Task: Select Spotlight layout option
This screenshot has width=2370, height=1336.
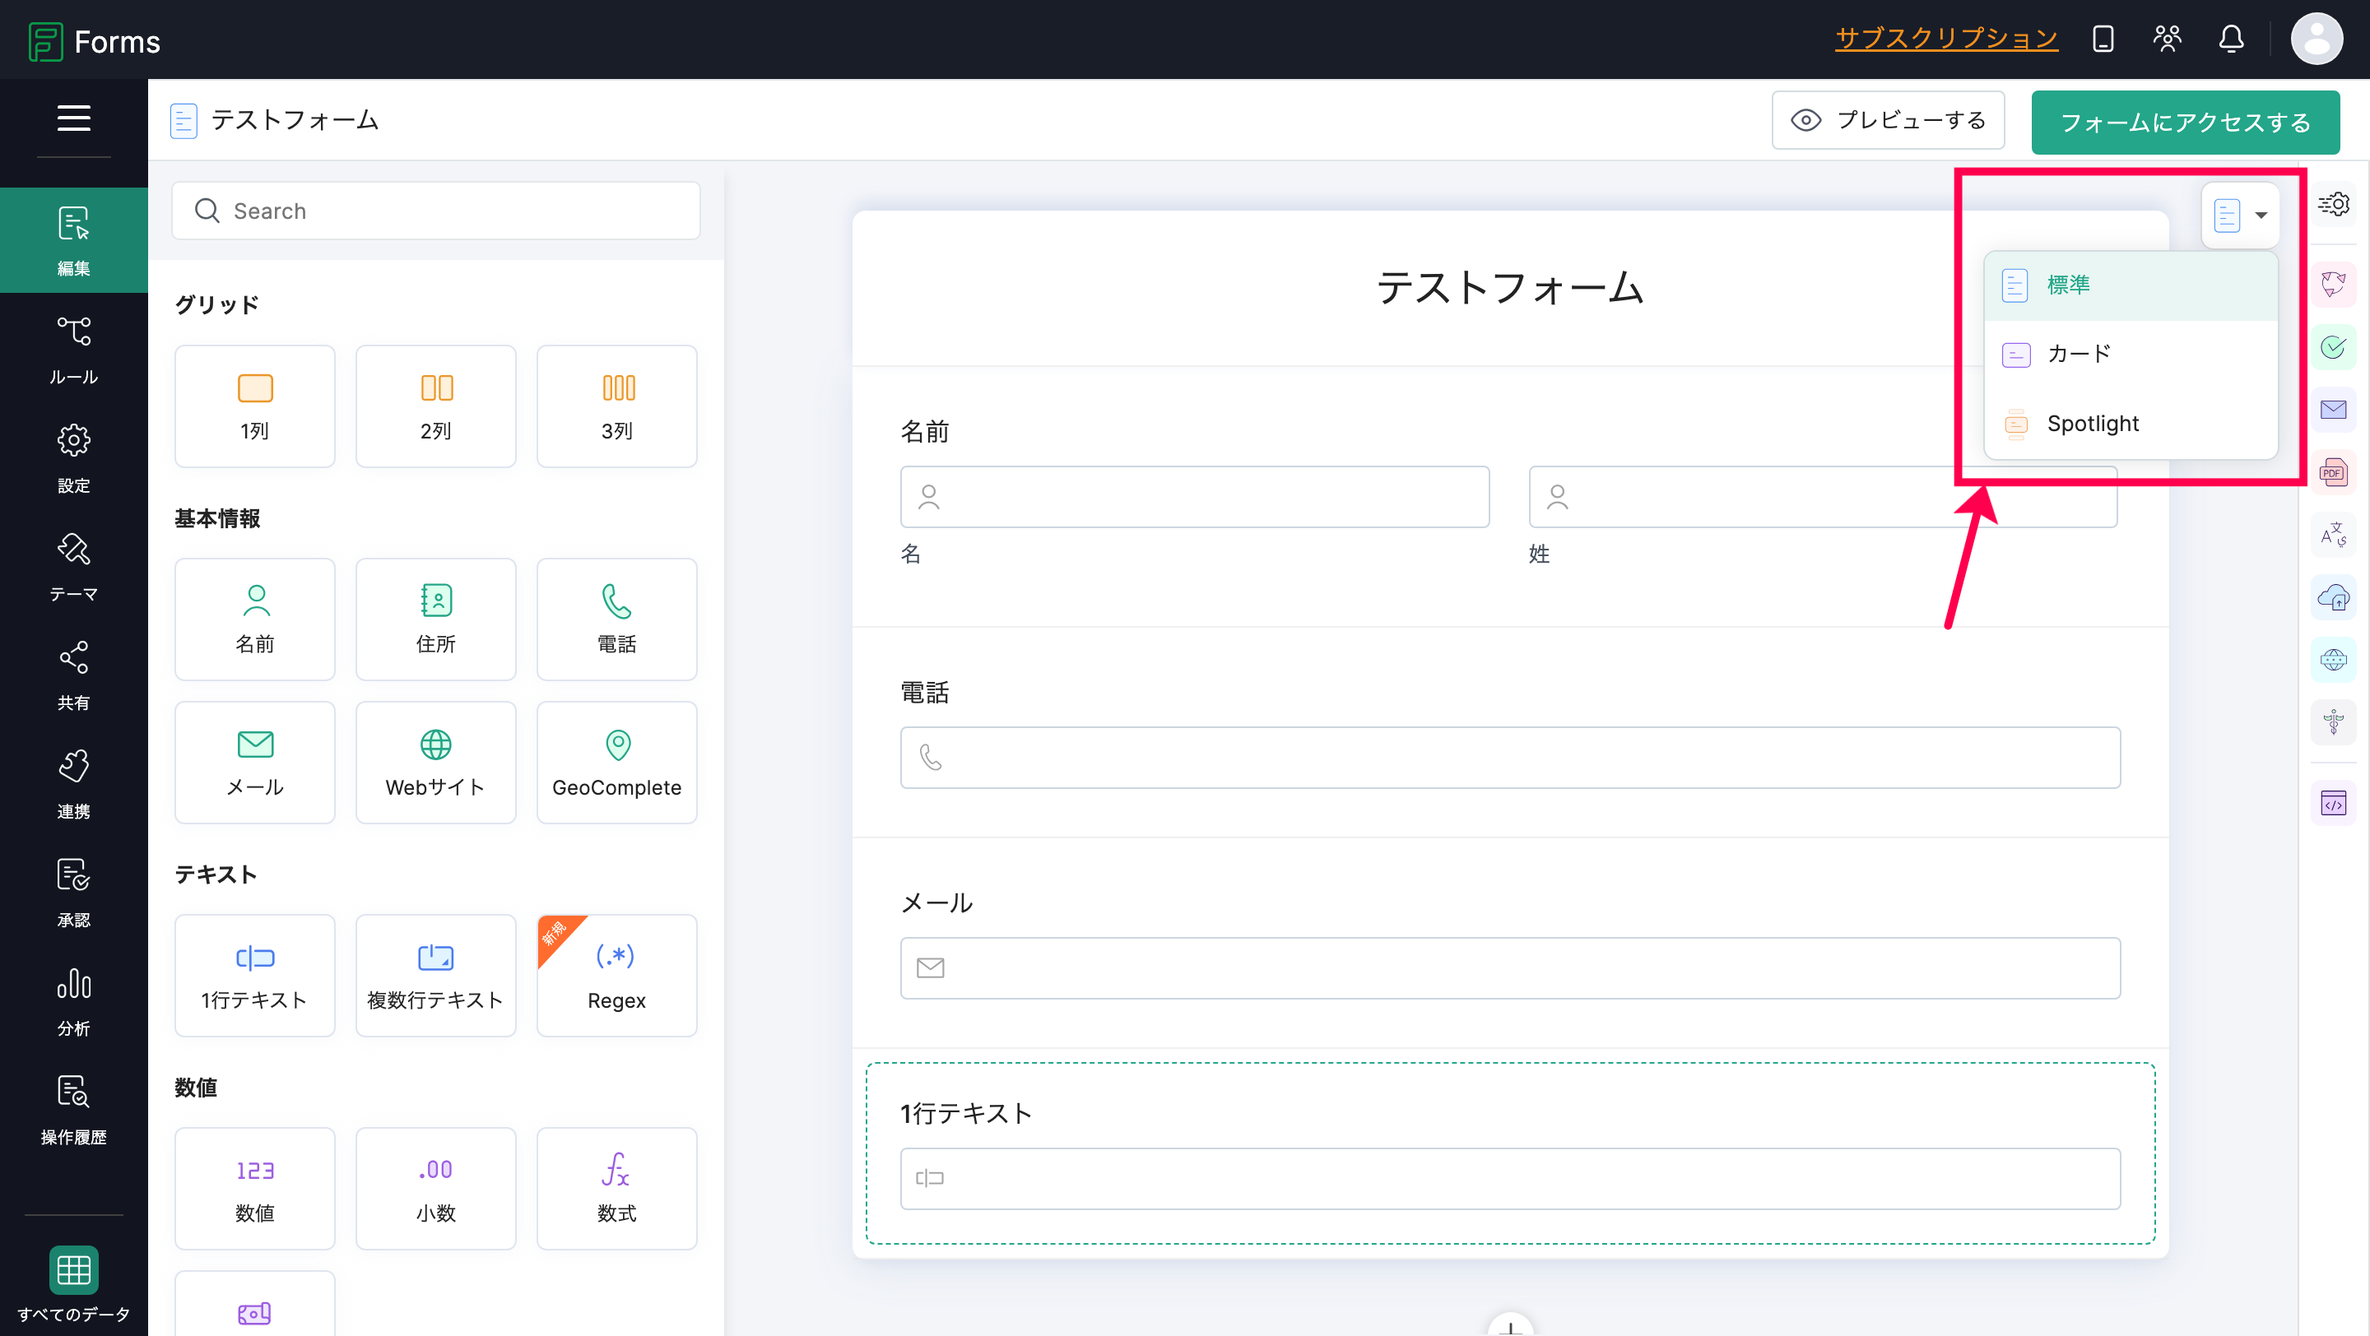Action: click(x=2131, y=424)
